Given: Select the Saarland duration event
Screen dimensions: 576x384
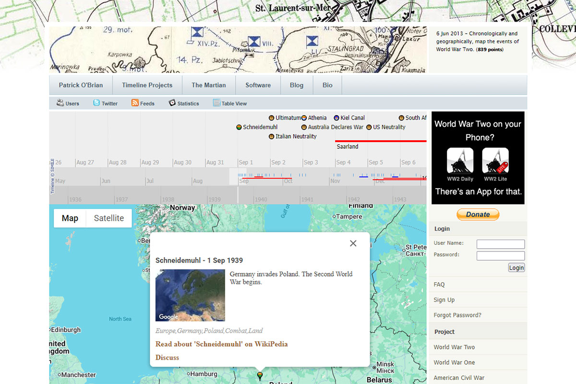Looking at the screenshot, I should click(x=381, y=141).
